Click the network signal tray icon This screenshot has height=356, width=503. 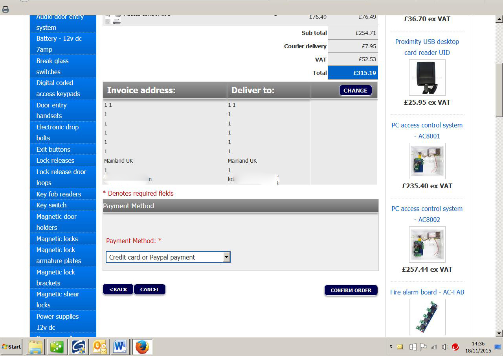(434, 347)
